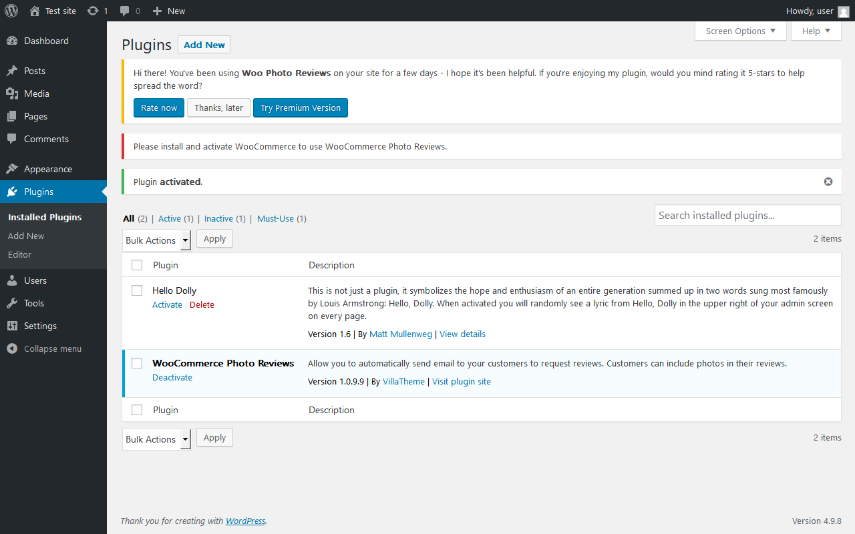This screenshot has width=855, height=534.
Task: Click the Test site name in admin bar
Action: [x=61, y=11]
